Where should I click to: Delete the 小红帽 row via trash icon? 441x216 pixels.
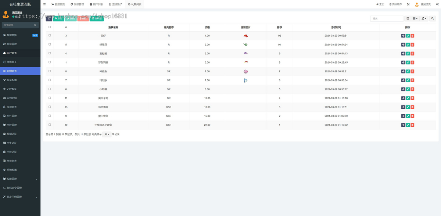click(412, 89)
